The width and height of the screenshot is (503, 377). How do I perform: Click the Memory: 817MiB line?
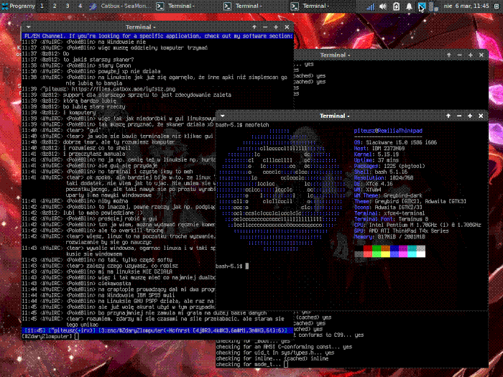[389, 236]
